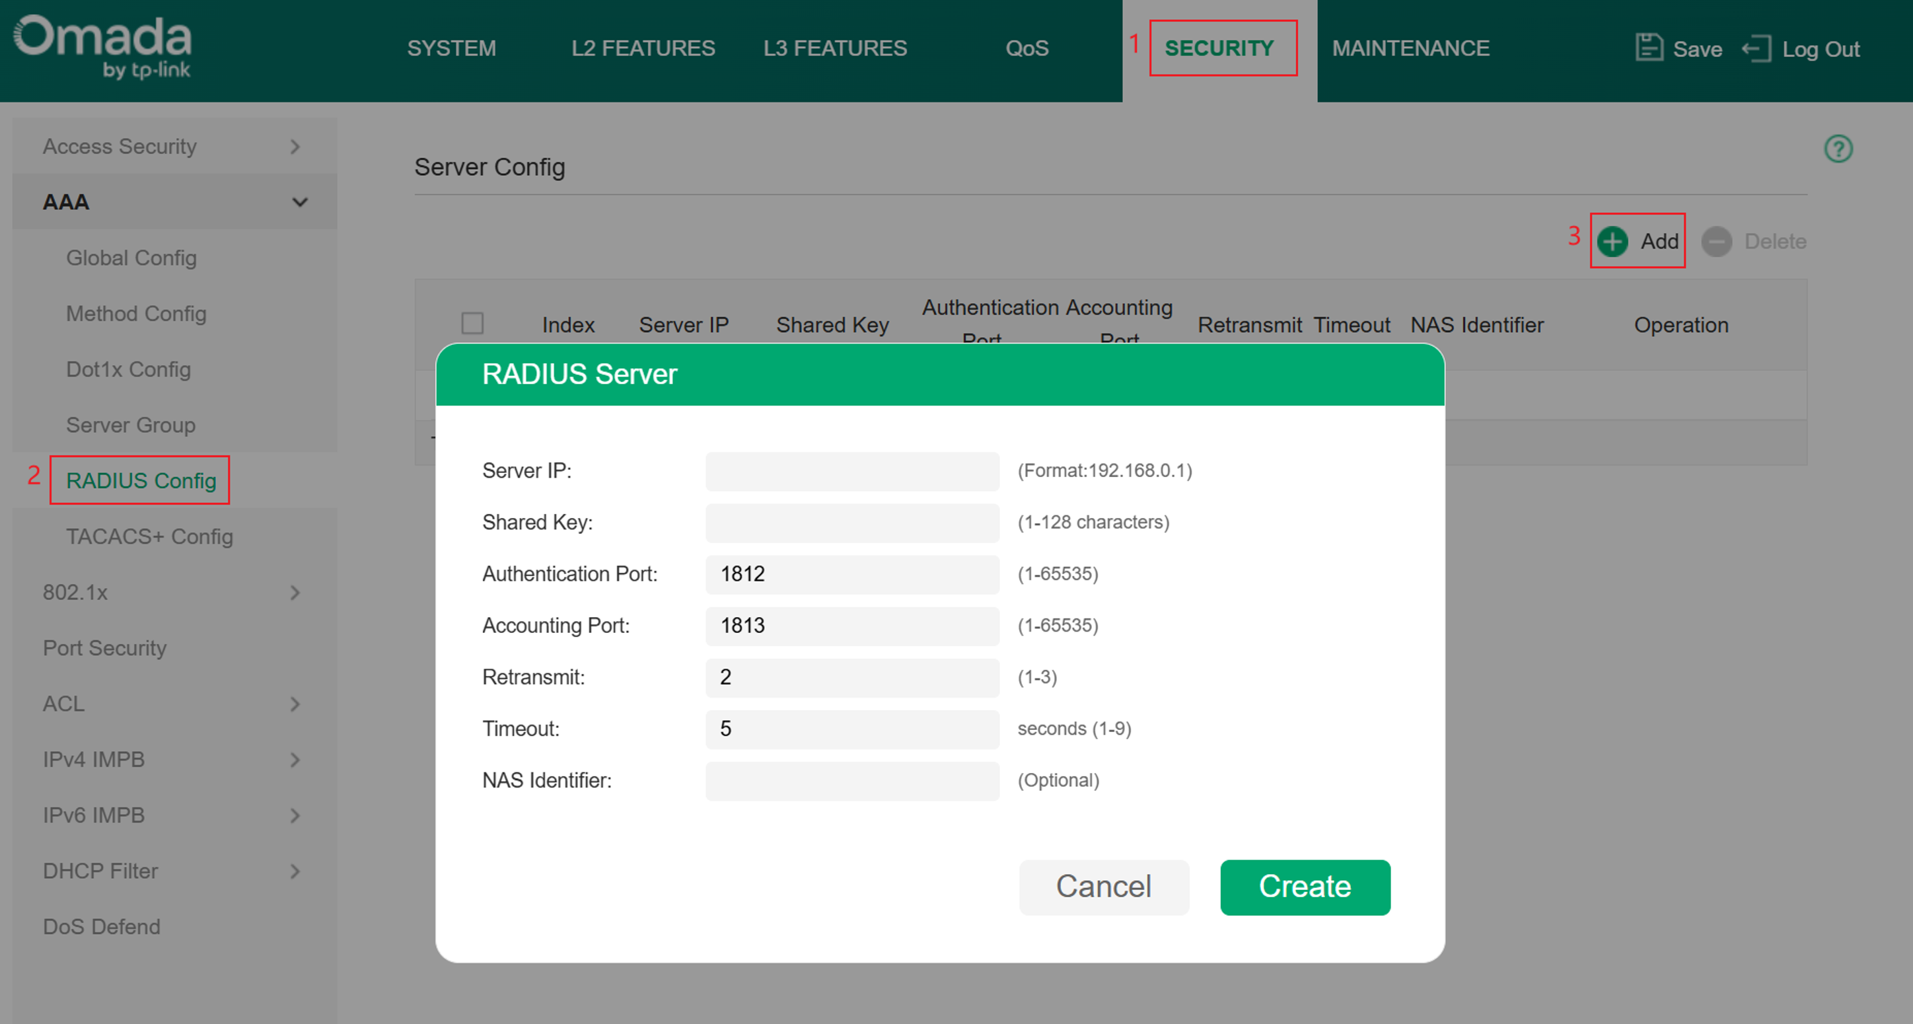Select the SECURITY tab
Image resolution: width=1913 pixels, height=1024 pixels.
(x=1219, y=48)
